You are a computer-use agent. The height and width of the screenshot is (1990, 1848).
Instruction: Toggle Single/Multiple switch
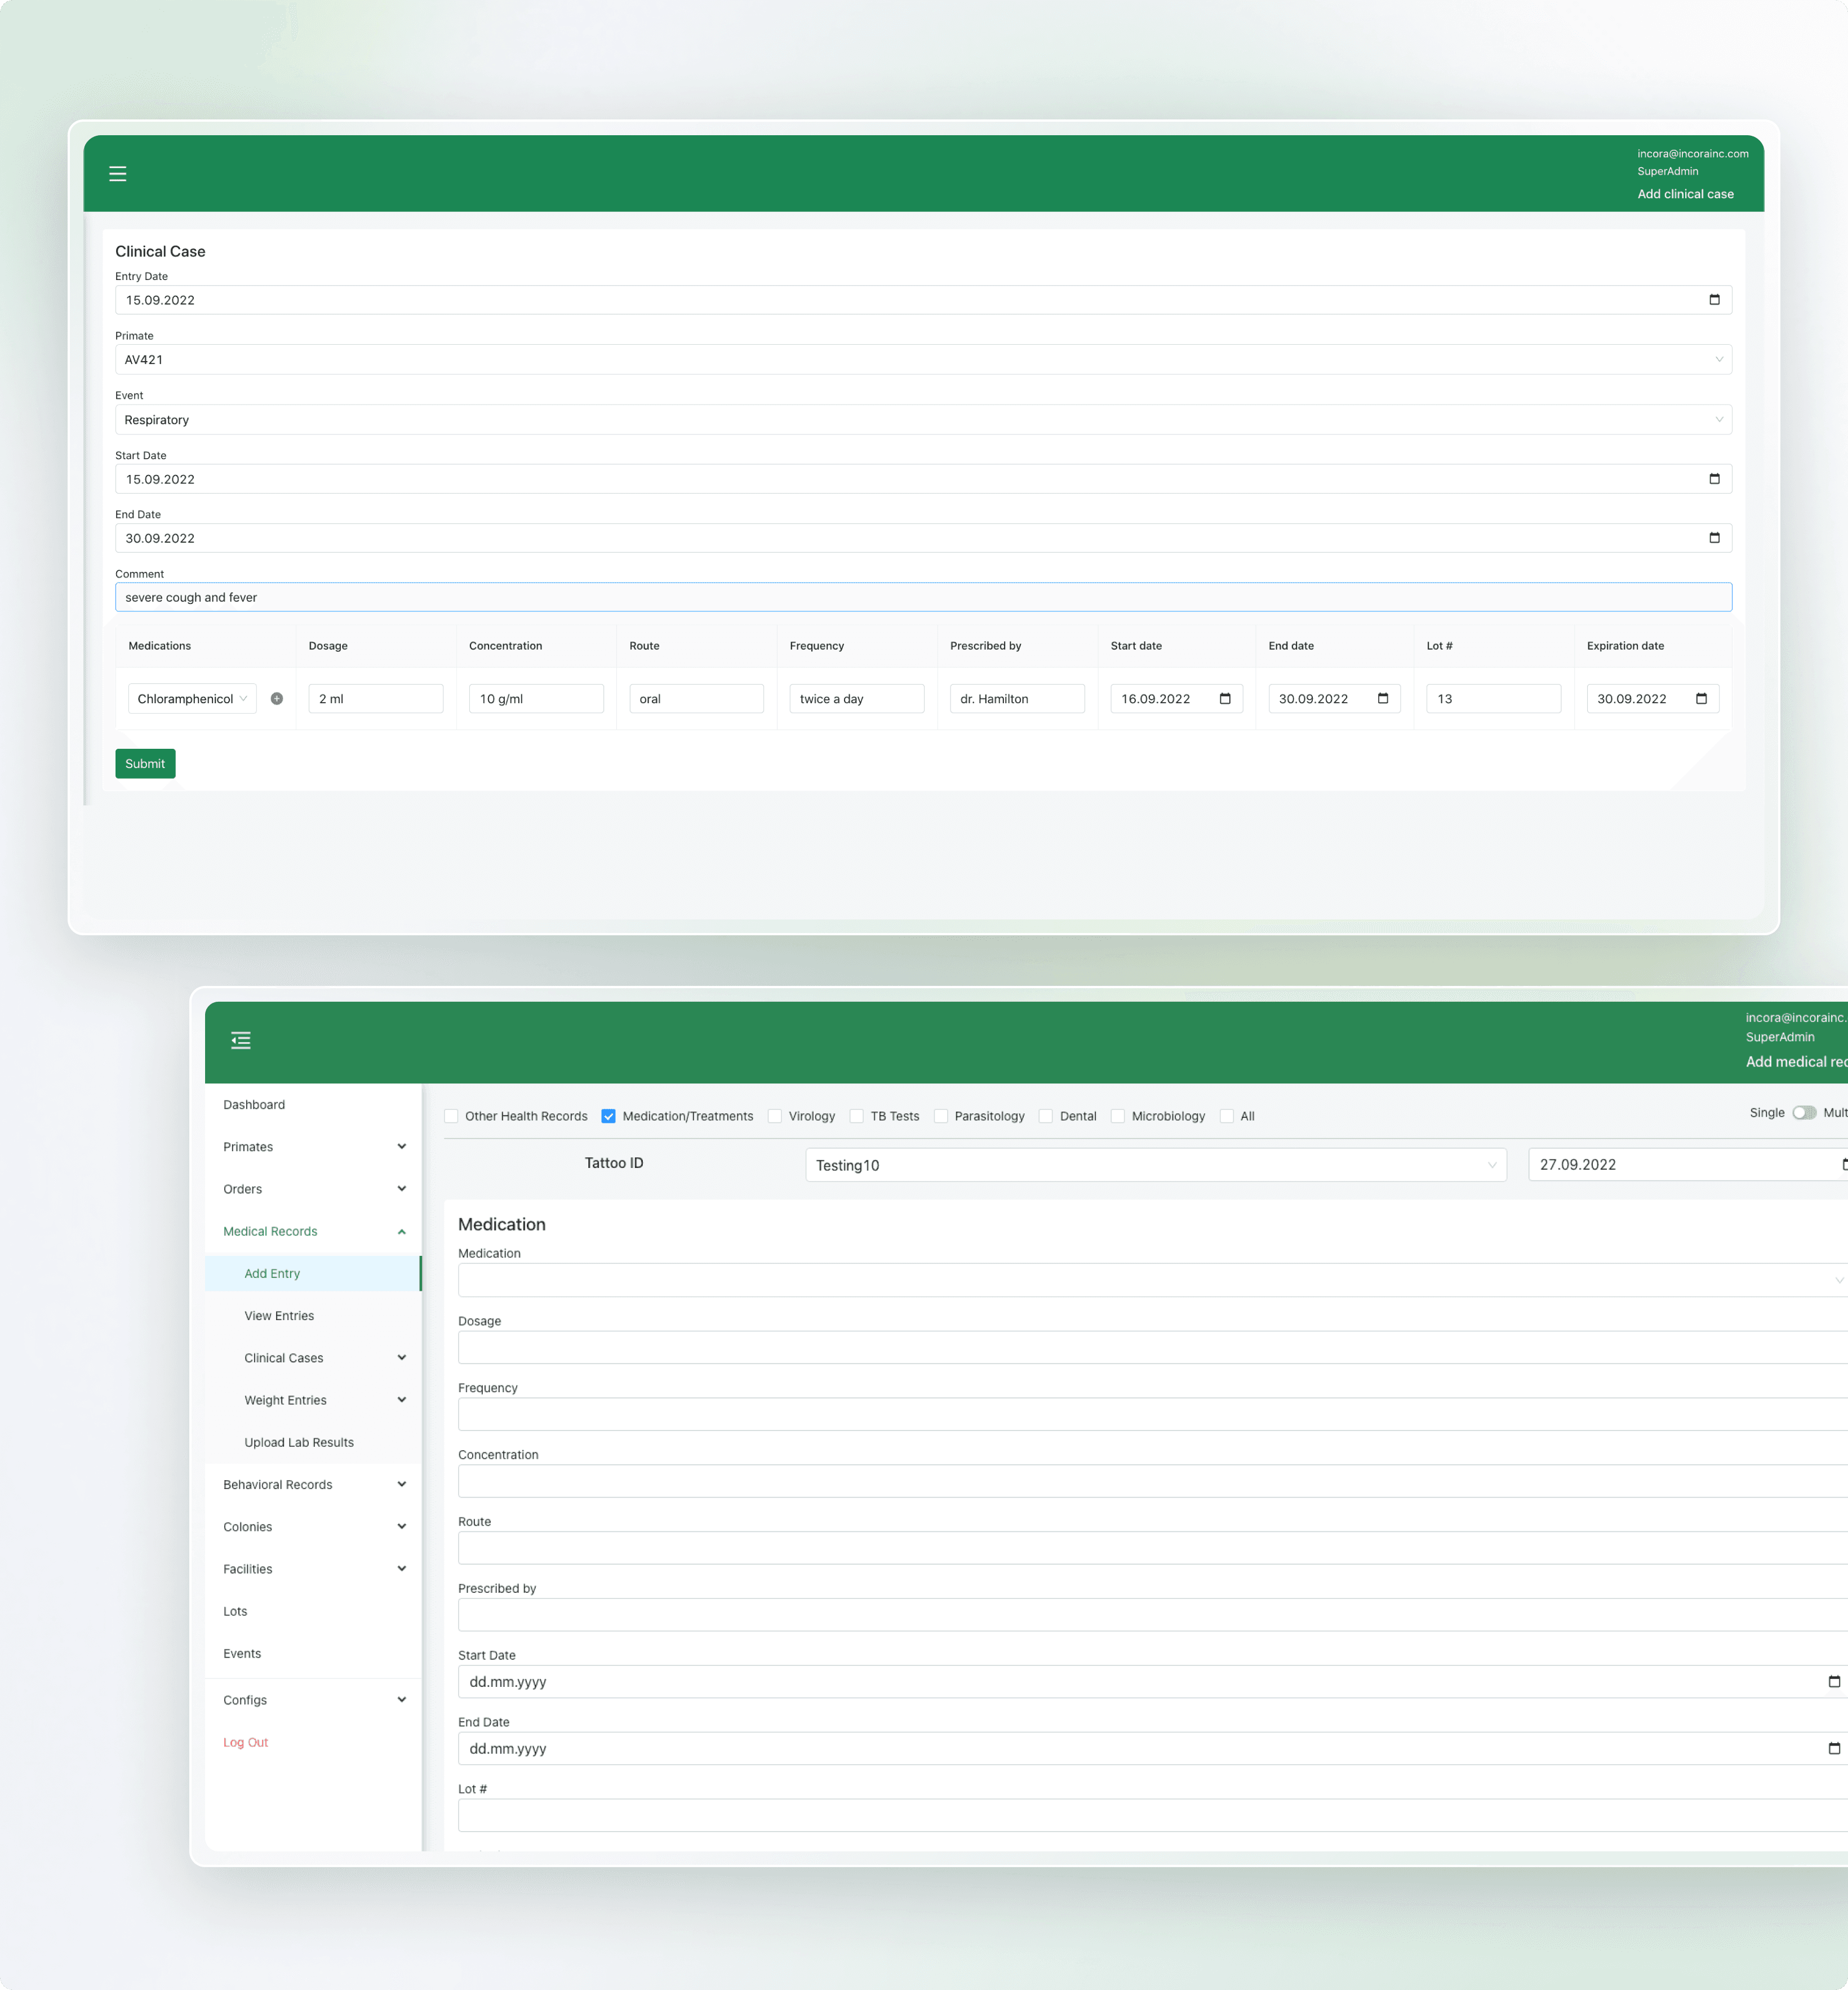1804,1113
